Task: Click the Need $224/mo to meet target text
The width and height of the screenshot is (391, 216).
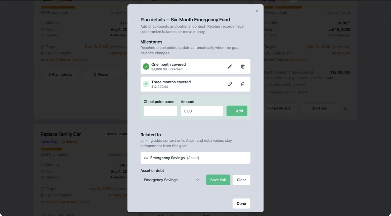Action: pyautogui.click(x=64, y=60)
